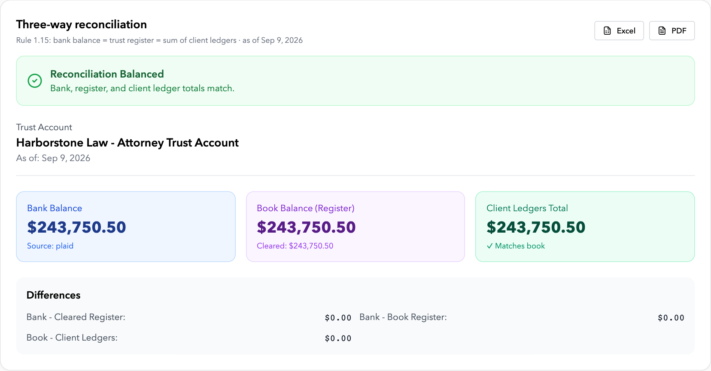Image resolution: width=711 pixels, height=371 pixels.
Task: Click 'Source: plaid' text
Action: [50, 246]
